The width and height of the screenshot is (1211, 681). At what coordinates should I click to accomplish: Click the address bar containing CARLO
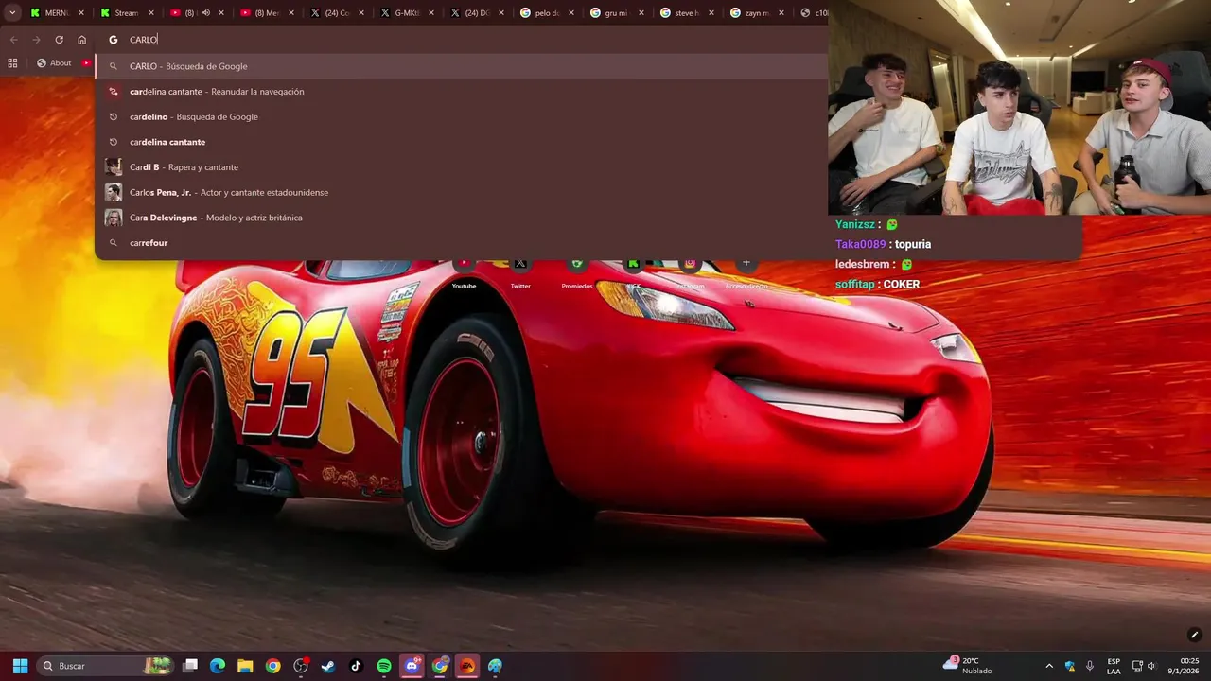(464, 40)
